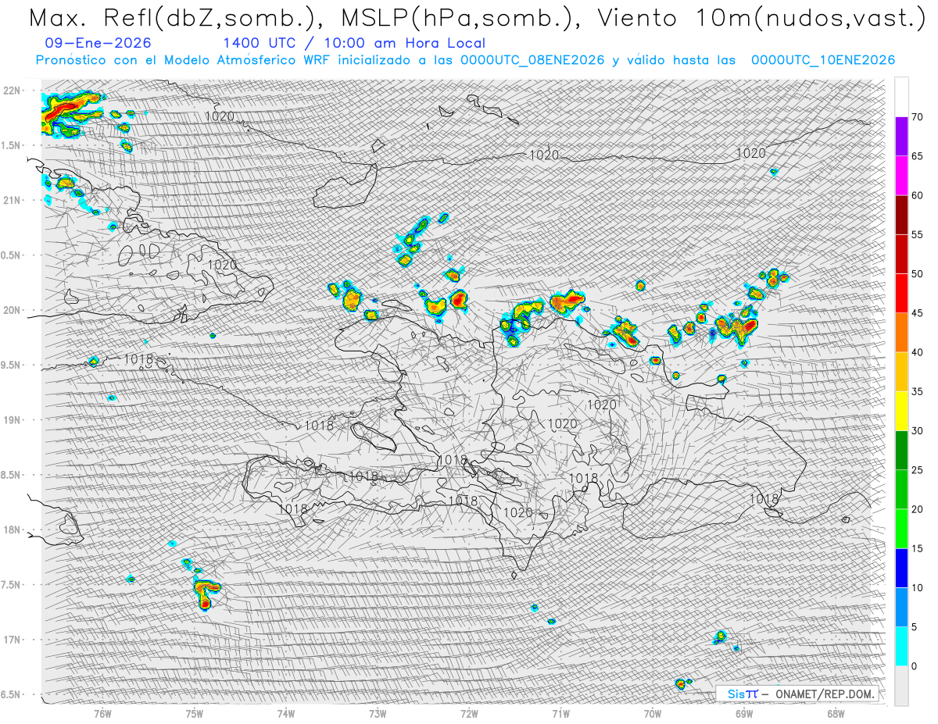Click the "20" color bar tick label

(x=917, y=509)
